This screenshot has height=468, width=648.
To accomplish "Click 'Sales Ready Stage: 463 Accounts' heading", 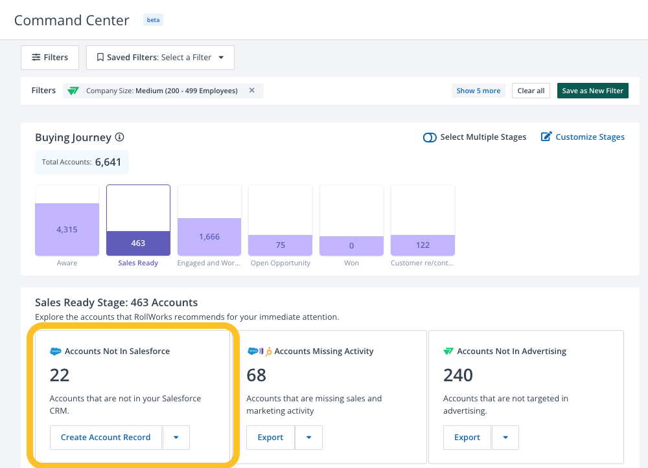I will tap(116, 302).
